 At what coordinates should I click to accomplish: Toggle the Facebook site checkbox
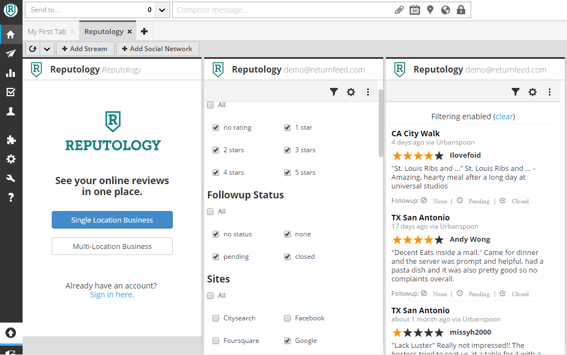click(287, 318)
